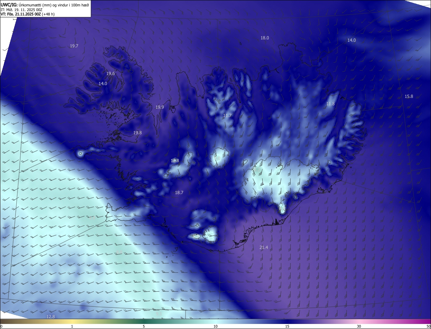Image resolution: width=431 pixels, height=329 pixels.
Task: Click the 0 tick on the color scale
Action: click(x=1, y=326)
